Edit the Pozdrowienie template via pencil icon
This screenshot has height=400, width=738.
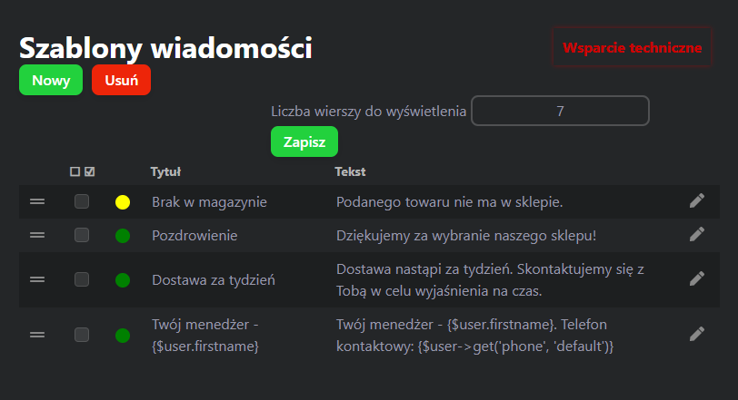click(x=697, y=234)
